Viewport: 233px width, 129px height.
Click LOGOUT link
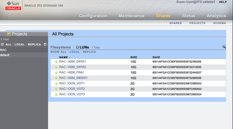[x=209, y=2]
